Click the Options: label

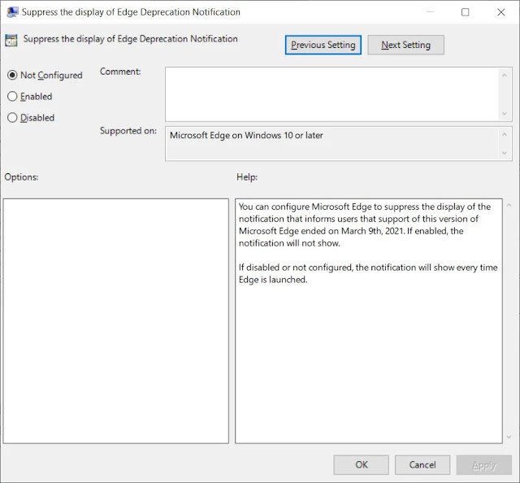(x=21, y=177)
